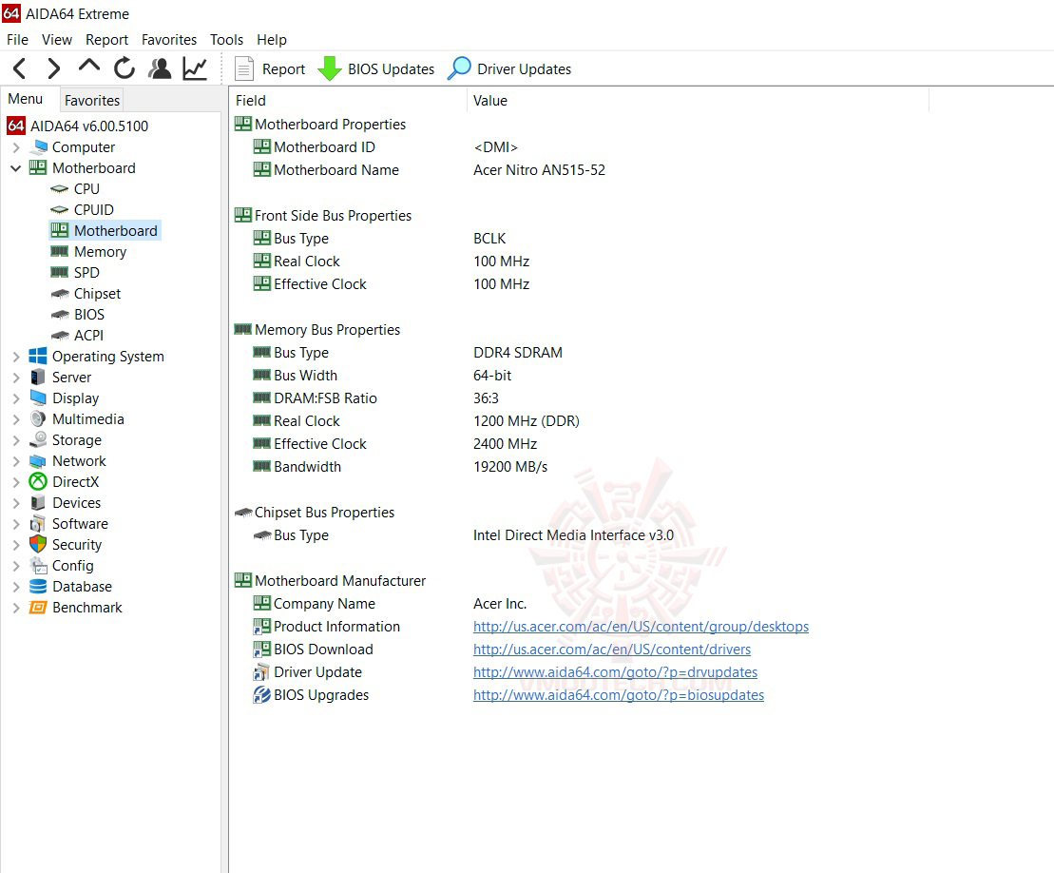Expand the Software tree node
1054x873 pixels.
16,523
